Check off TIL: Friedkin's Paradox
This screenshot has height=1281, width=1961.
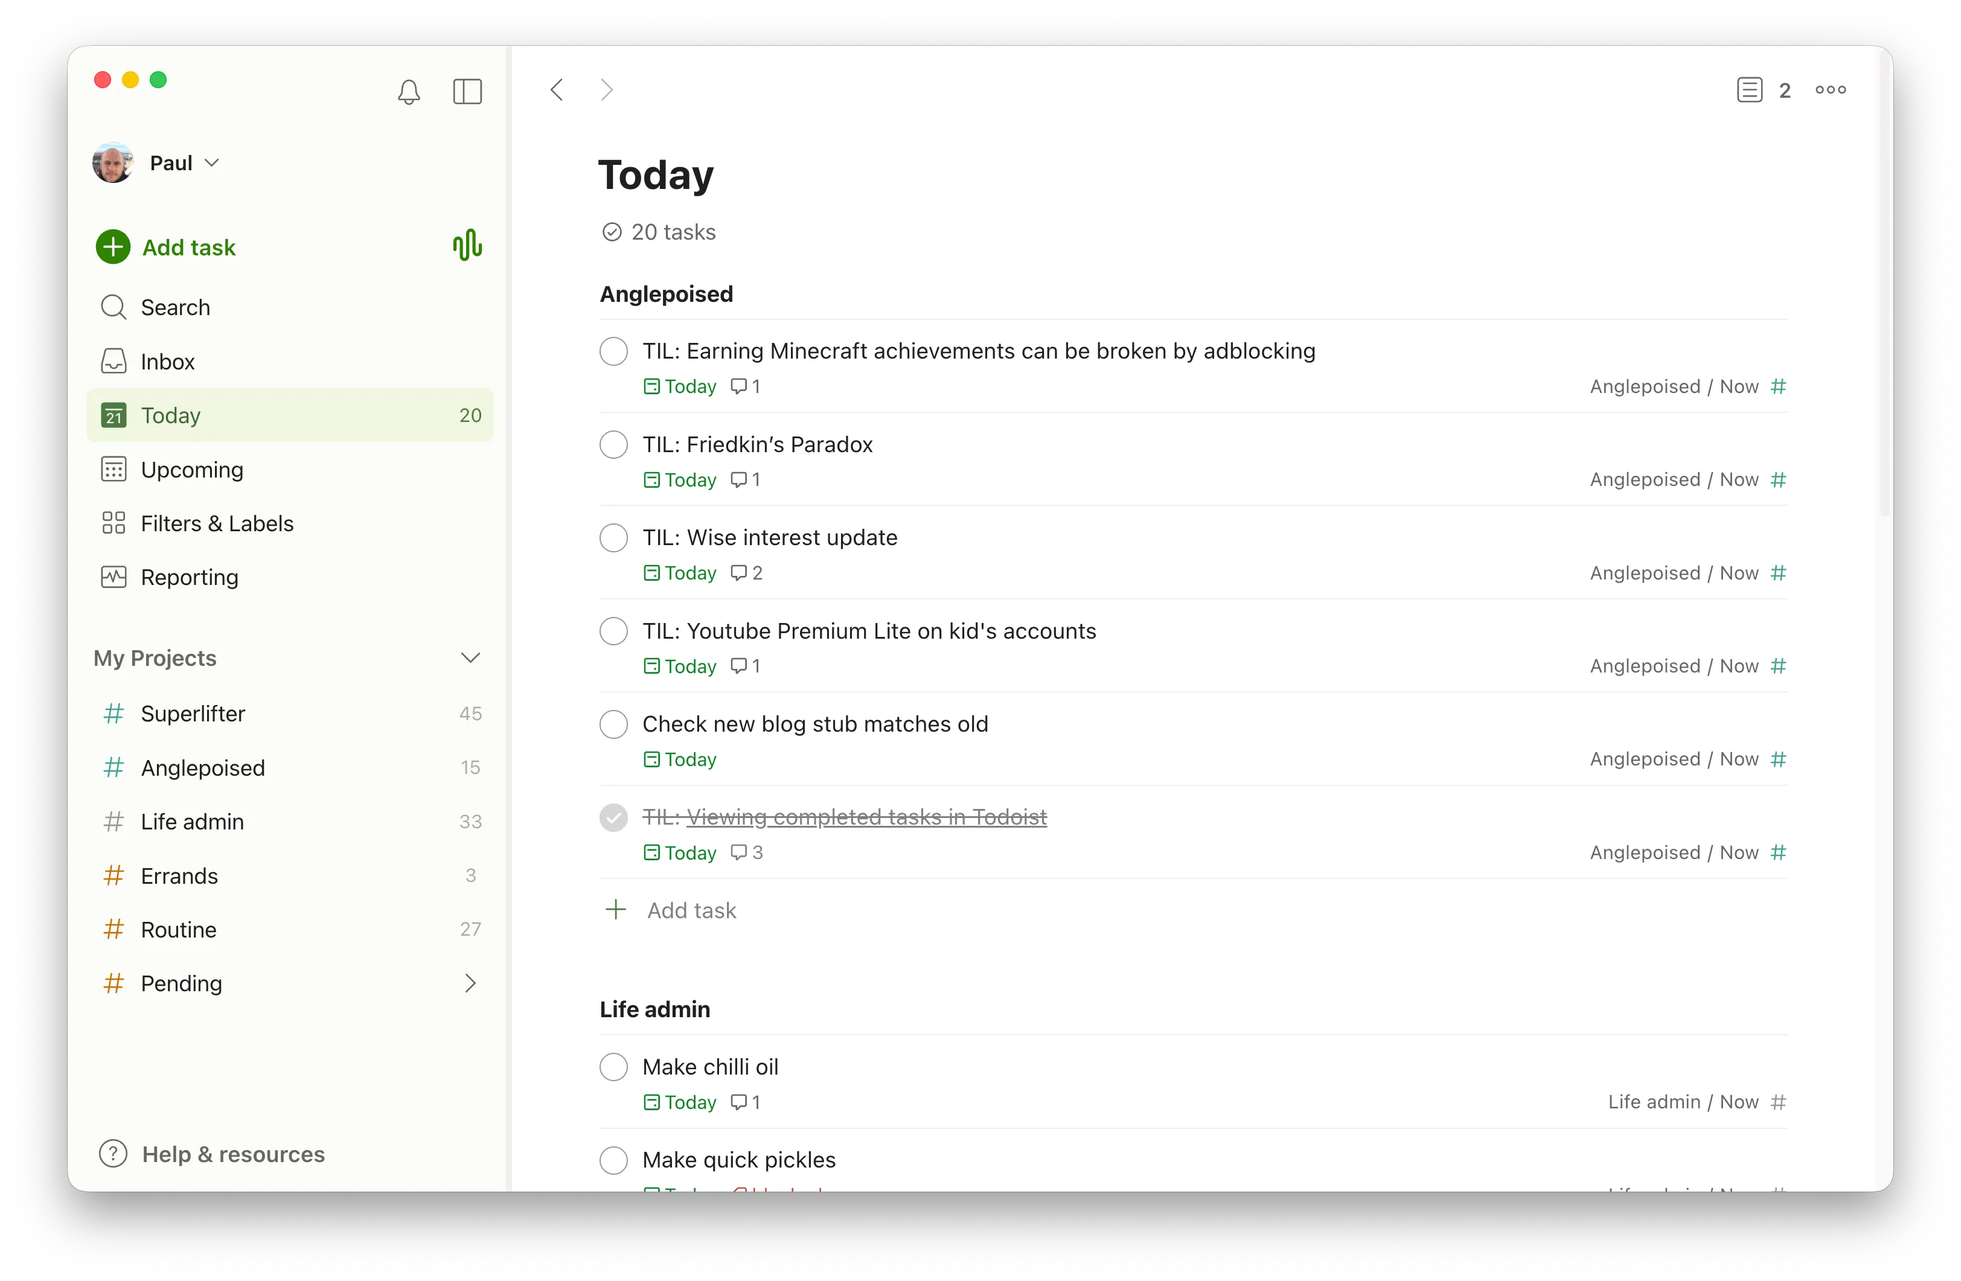click(x=613, y=445)
